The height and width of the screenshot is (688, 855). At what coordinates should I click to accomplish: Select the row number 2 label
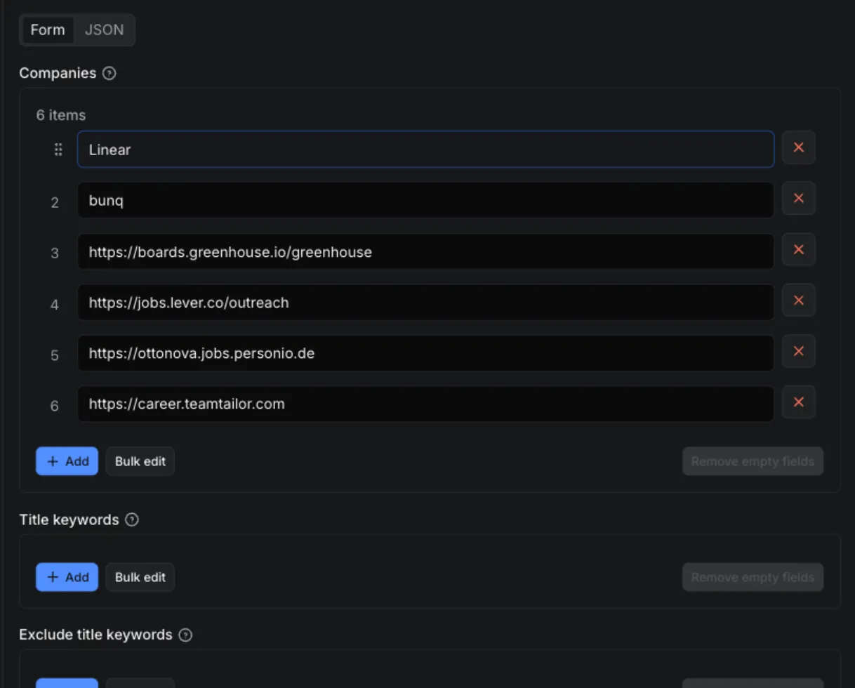pyautogui.click(x=55, y=202)
